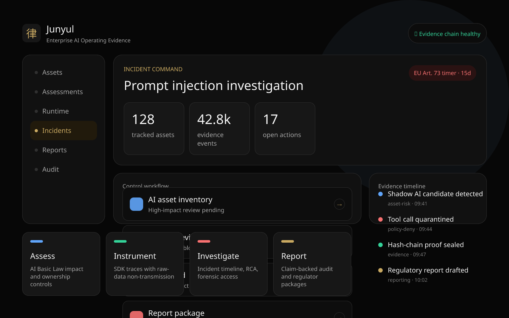Click "Shadow AI candidate detected" timeline entry
The height and width of the screenshot is (318, 509).
click(x=435, y=194)
